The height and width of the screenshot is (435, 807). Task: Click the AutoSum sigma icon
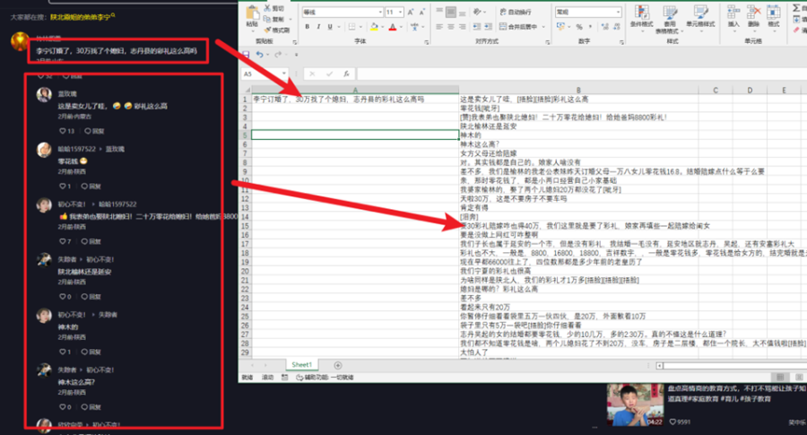(797, 8)
